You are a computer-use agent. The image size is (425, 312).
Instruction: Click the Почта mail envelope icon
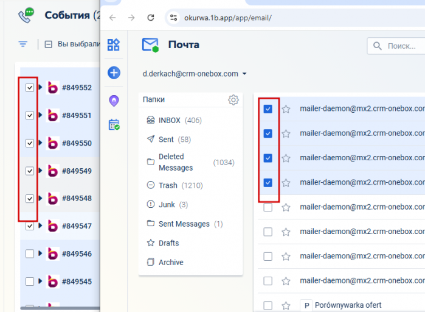pyautogui.click(x=150, y=45)
